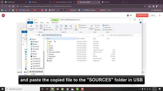
Task: Sort by Date modified column header
Action: [80, 39]
